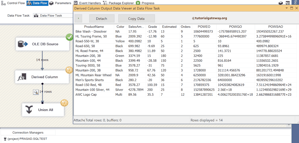Click the Data Flow Task combo box icon
299x143 pixels.
click(36, 16)
